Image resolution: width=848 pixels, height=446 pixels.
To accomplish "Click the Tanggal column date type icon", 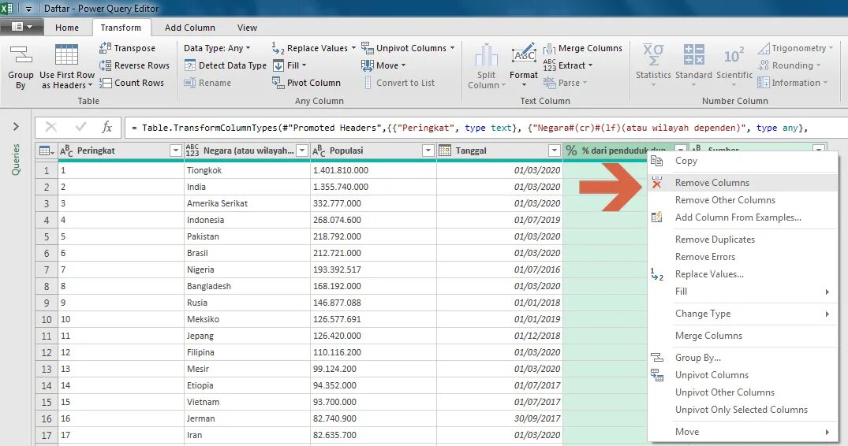I will coord(445,151).
